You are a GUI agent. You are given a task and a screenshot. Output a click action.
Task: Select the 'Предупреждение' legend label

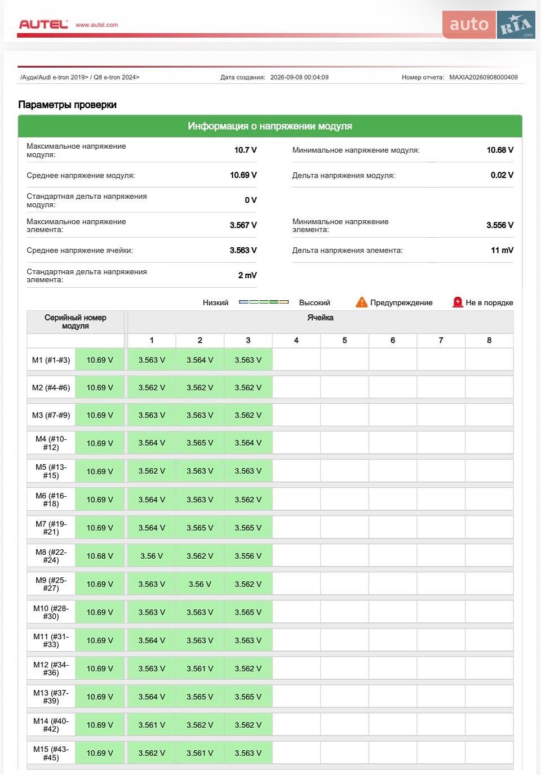401,302
